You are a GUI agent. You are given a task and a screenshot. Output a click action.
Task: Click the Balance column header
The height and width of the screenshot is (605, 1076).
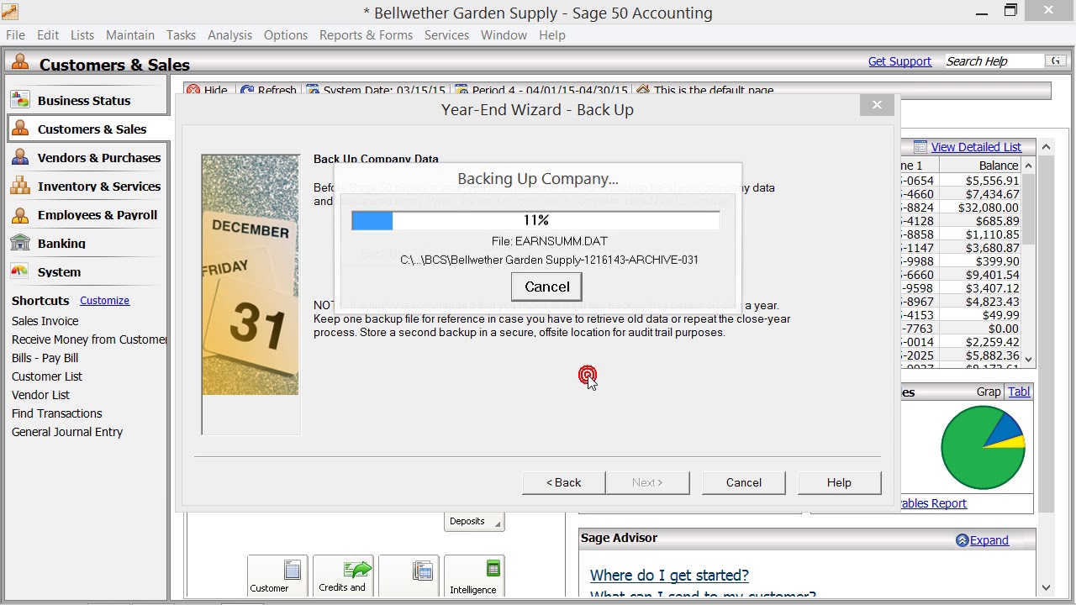[x=980, y=166]
